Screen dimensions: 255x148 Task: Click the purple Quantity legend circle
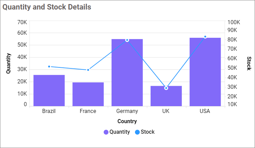[106, 132]
